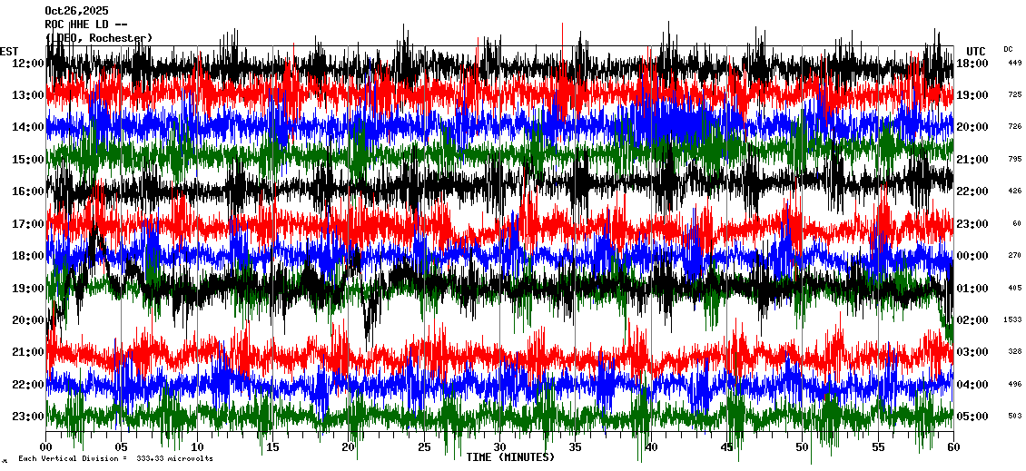The height and width of the screenshot is (471, 1026).
Task: Click the 15 minute tick label
Action: tap(272, 447)
